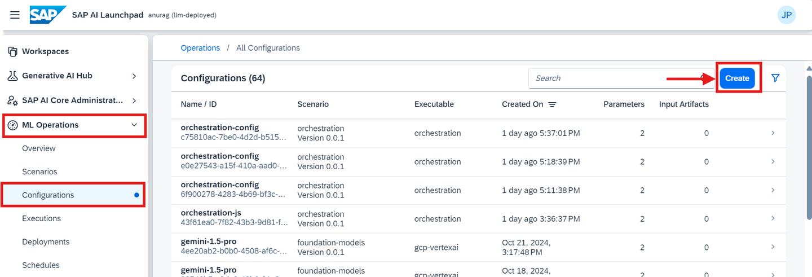Click the Generative AI Hub flask icon
Viewport: 812px width, 277px height.
(x=12, y=76)
